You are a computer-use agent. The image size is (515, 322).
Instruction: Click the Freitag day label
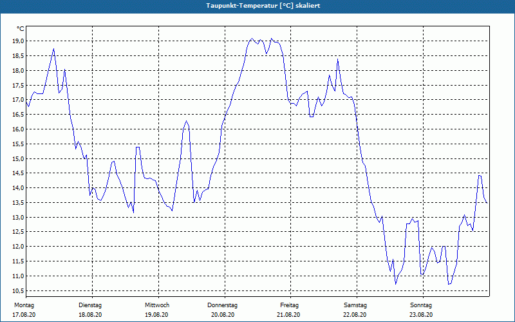(289, 305)
